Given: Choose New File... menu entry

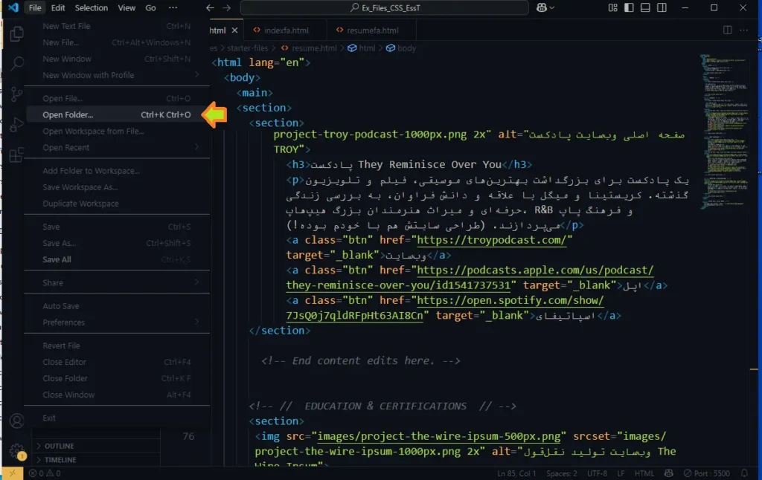Looking at the screenshot, I should click(117, 42).
